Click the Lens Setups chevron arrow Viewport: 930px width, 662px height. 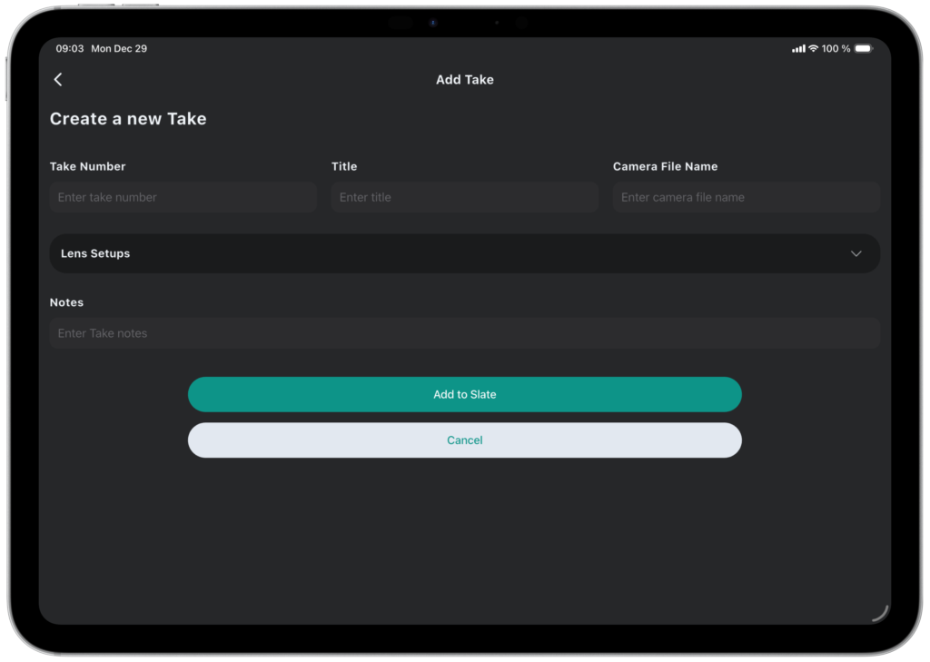[x=856, y=253]
